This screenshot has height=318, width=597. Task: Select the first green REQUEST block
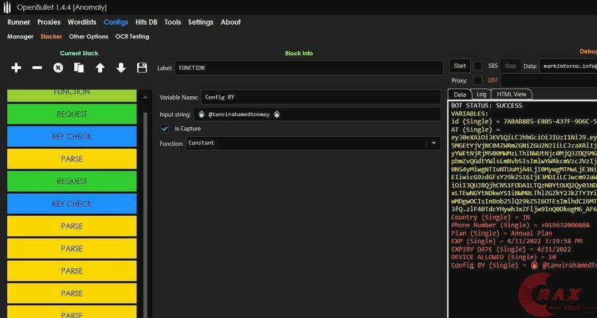click(72, 114)
